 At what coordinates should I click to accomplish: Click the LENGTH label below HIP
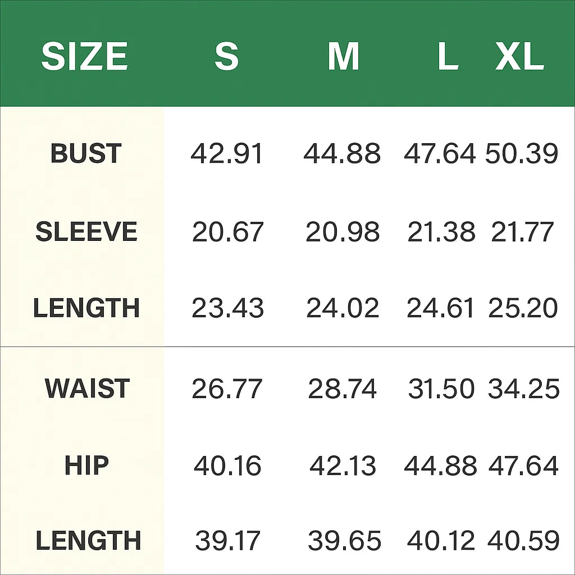click(88, 541)
